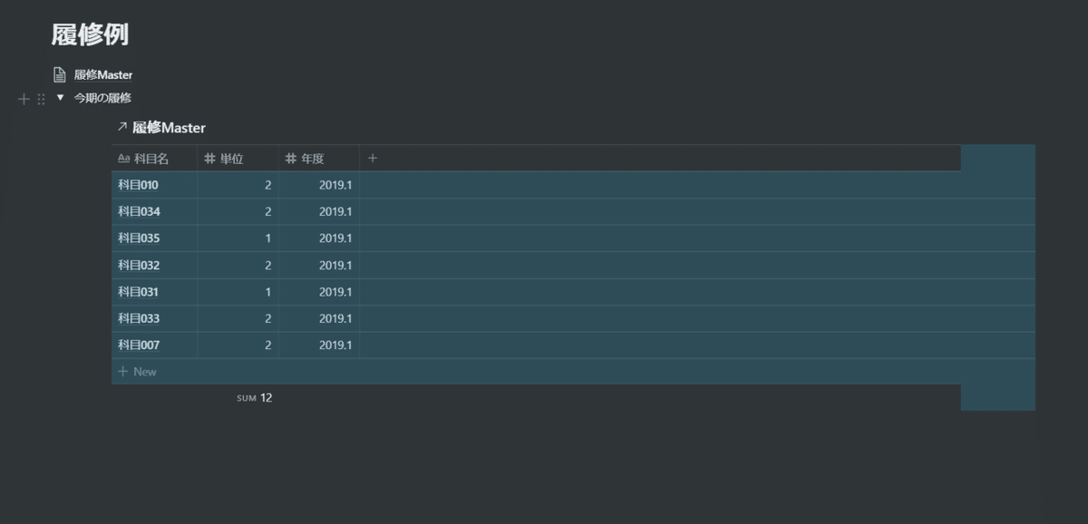Click the SUM 12 calculation footer

coord(255,398)
